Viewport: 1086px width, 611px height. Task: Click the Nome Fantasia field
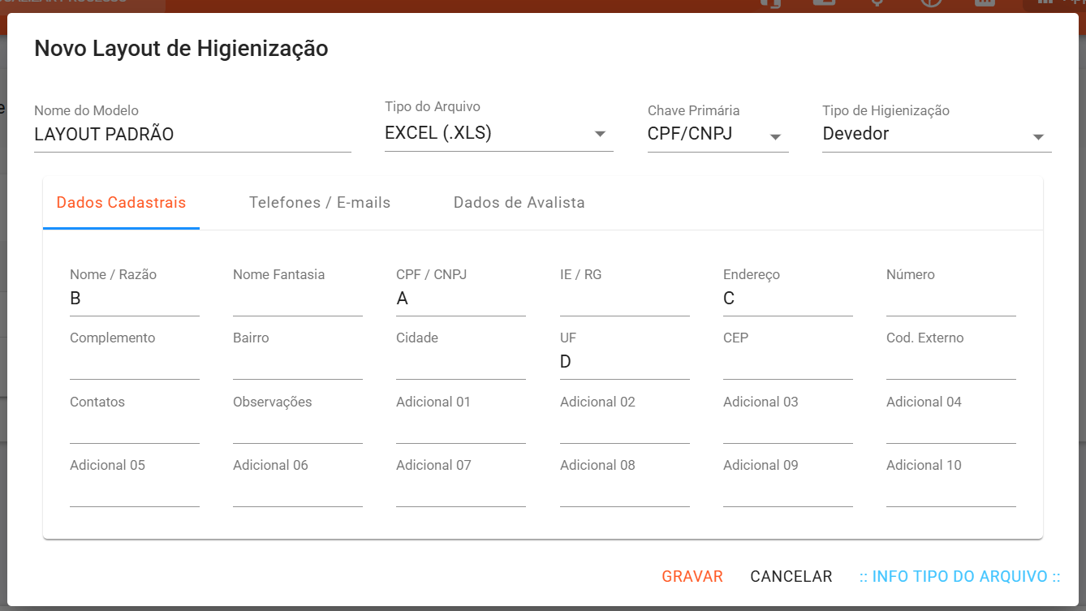click(x=298, y=299)
